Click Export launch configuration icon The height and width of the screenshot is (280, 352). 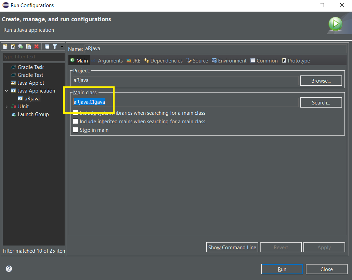point(21,46)
